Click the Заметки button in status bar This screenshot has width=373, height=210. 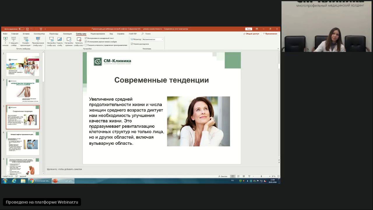tap(223, 176)
